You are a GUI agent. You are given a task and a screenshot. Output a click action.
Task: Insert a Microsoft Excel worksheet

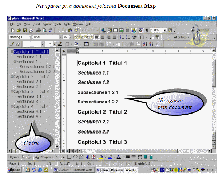point(121,30)
